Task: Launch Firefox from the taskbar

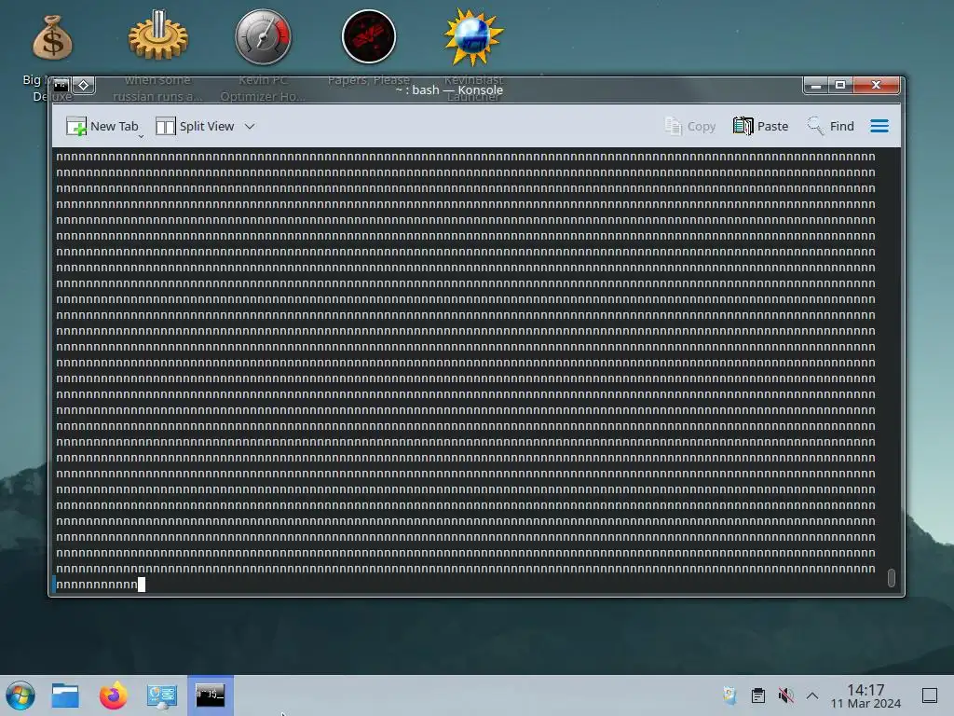Action: point(113,695)
